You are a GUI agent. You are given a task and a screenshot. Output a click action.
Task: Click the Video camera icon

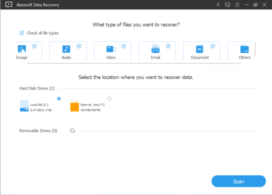(111, 49)
